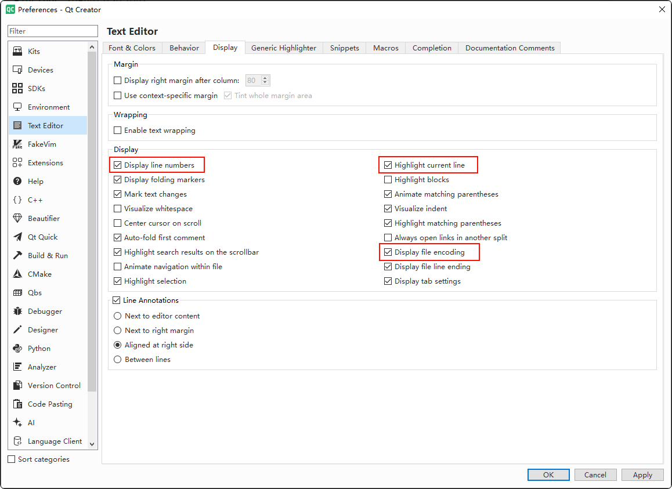Select the Python category icon
Viewport: 672px width, 489px height.
(x=17, y=349)
